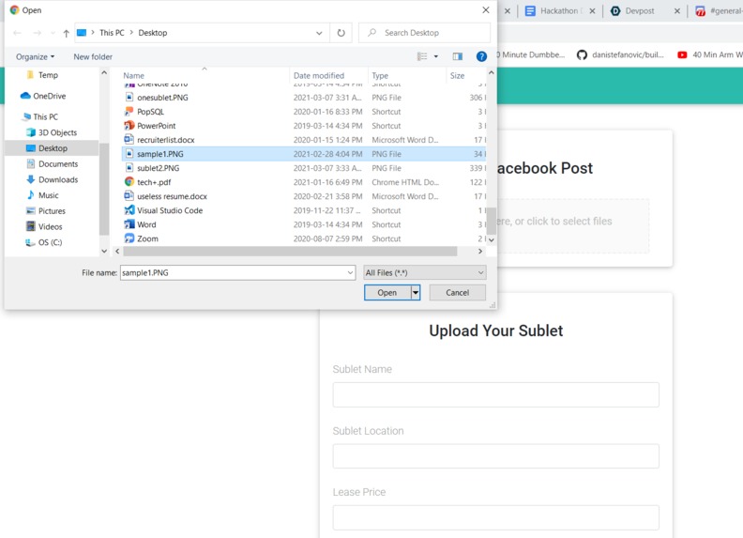
Task: Click scroll right arrow of file list
Action: pyautogui.click(x=480, y=251)
